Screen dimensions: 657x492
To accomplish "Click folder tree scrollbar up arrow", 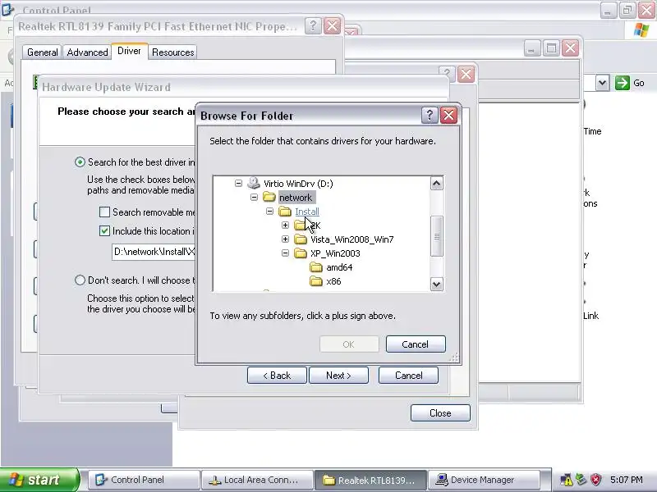I will click(436, 183).
